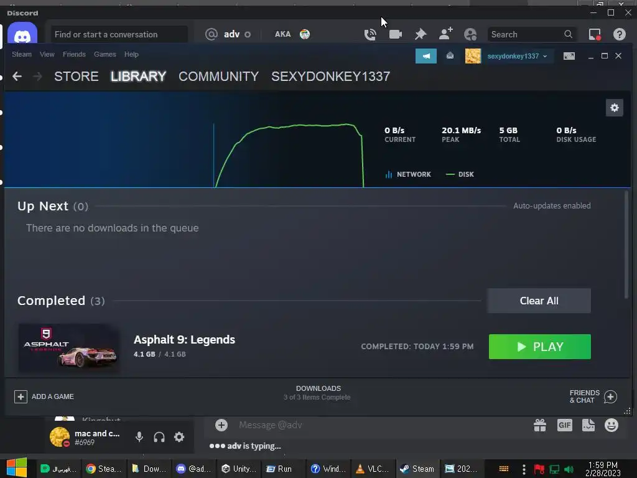Open Windows Start button
The image size is (637, 478).
(17, 468)
